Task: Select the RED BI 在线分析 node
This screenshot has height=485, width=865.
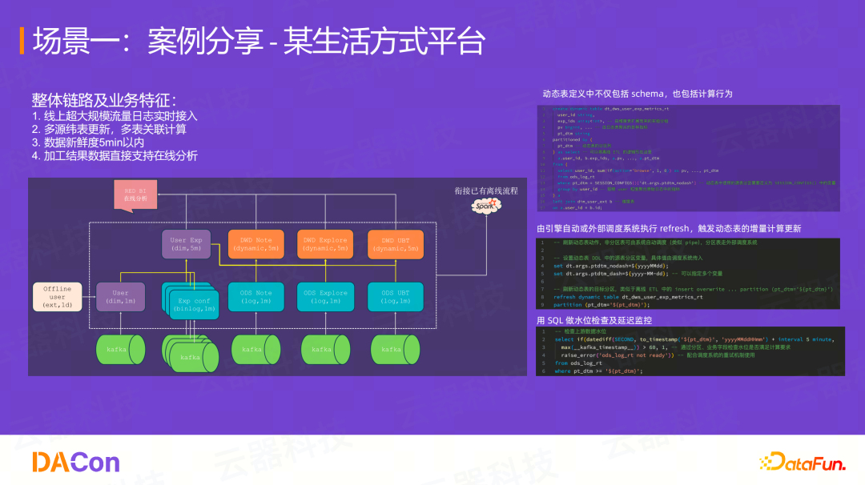Action: point(135,194)
